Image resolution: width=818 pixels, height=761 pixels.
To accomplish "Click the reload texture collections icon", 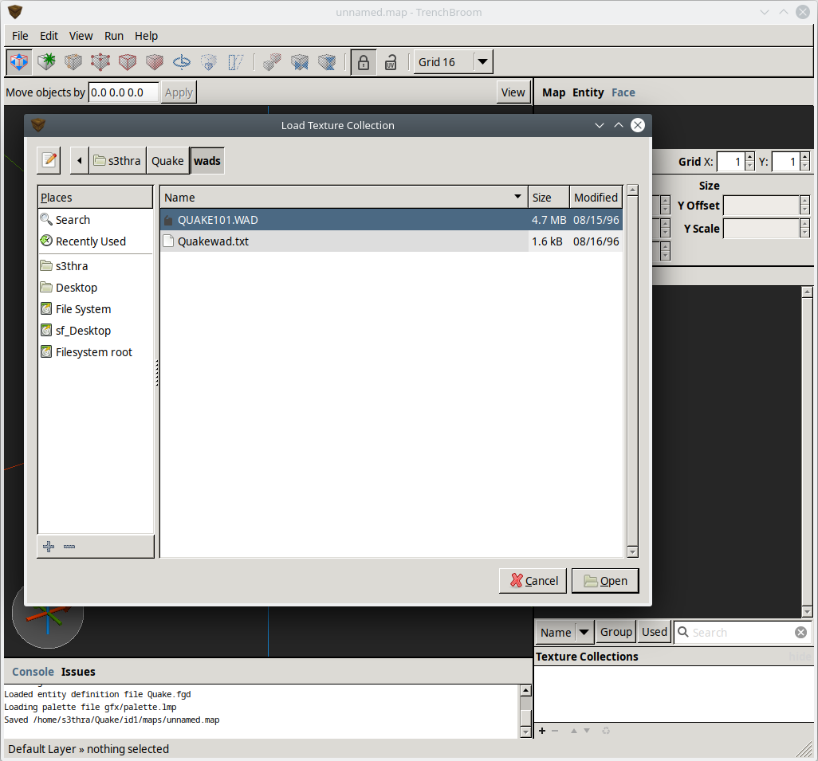I will tap(606, 731).
